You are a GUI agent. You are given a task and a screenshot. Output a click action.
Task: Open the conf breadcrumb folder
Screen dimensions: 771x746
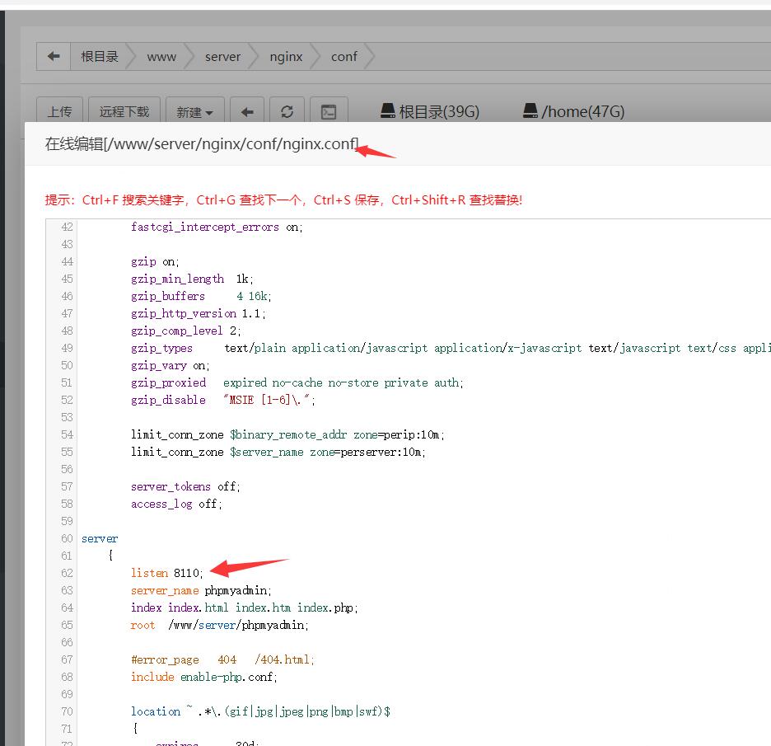(343, 57)
